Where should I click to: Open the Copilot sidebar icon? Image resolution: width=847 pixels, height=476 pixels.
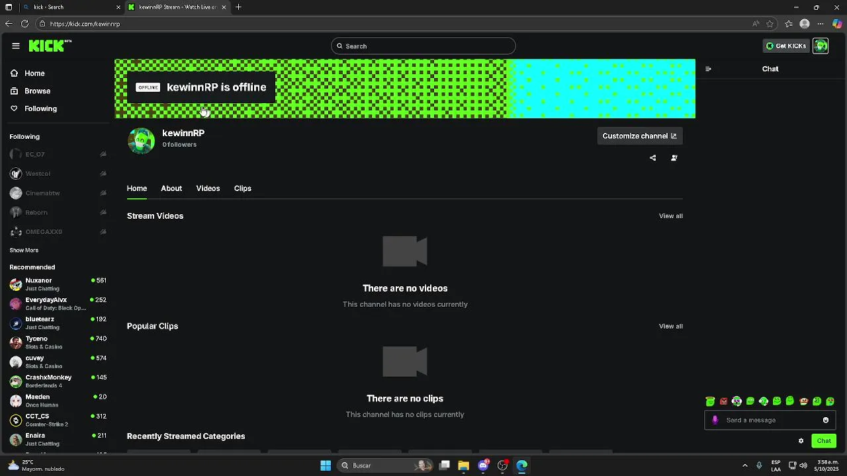click(x=837, y=24)
